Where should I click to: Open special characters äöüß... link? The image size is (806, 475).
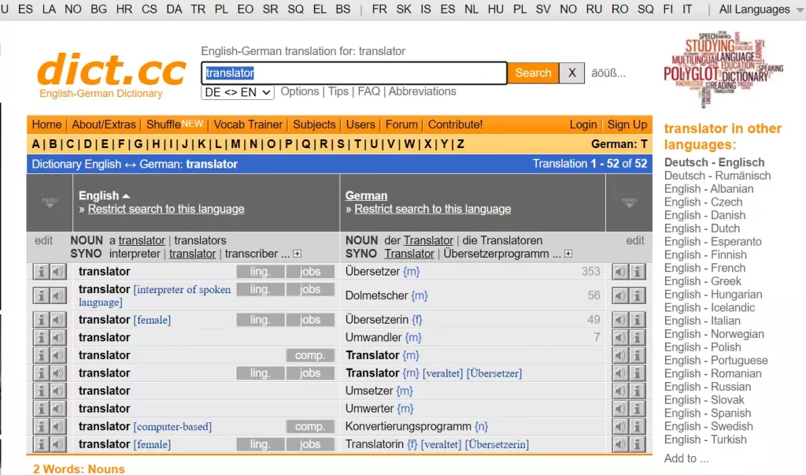[608, 73]
